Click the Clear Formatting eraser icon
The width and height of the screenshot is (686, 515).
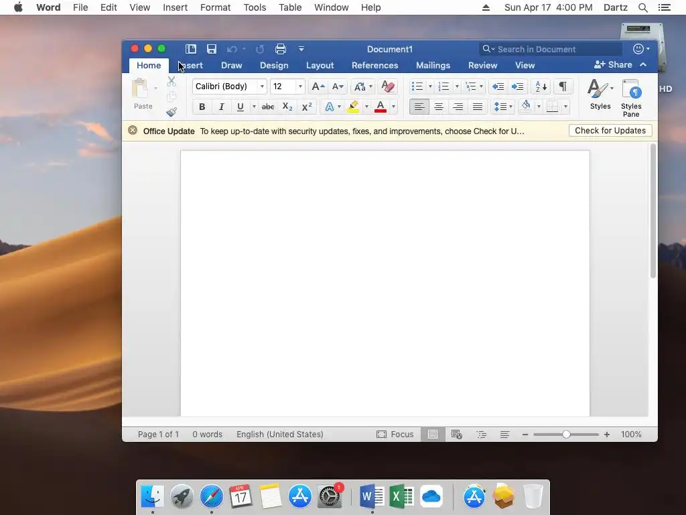(x=388, y=87)
